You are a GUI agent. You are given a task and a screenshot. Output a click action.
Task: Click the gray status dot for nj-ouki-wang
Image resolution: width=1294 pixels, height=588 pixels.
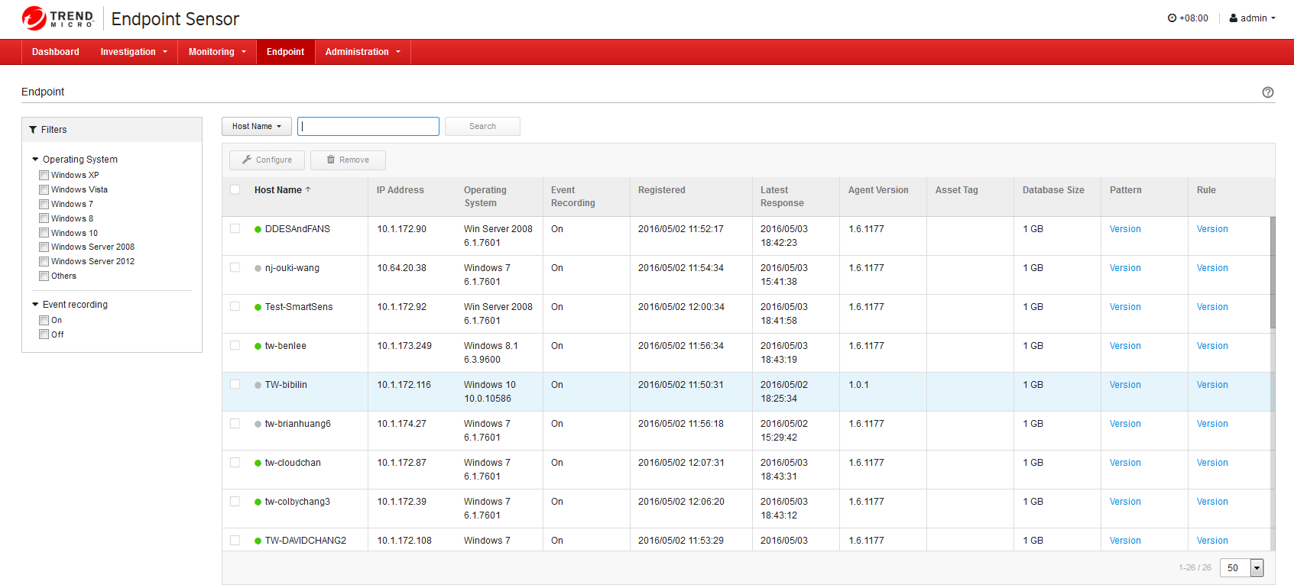tap(258, 268)
